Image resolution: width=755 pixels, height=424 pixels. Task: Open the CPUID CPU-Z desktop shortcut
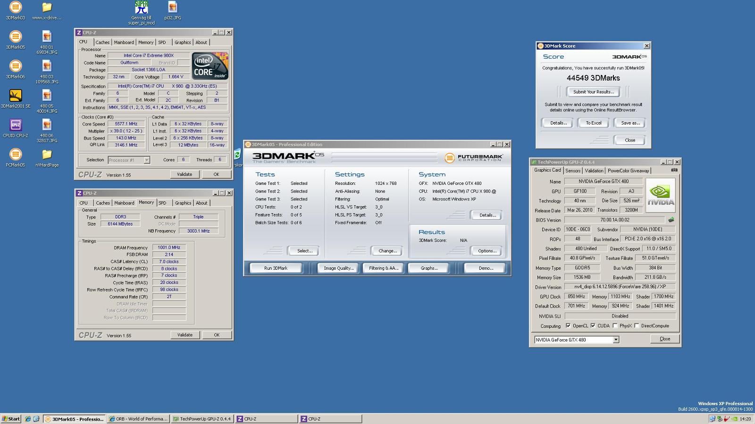[16, 128]
